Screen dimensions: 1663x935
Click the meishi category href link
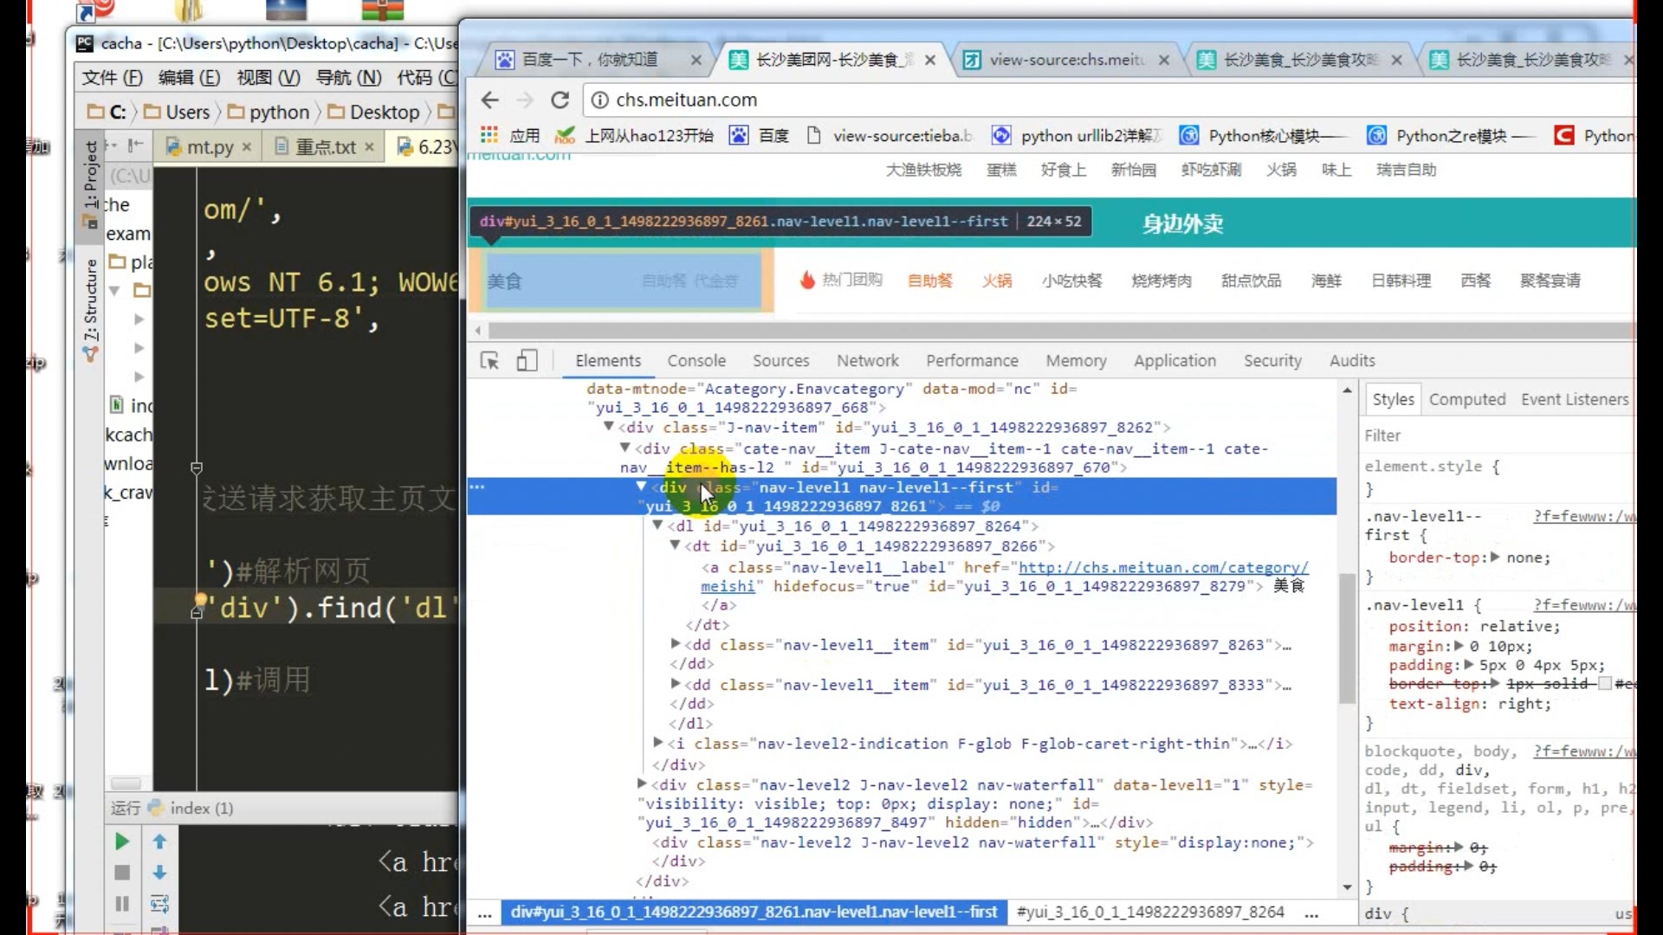(x=1162, y=568)
